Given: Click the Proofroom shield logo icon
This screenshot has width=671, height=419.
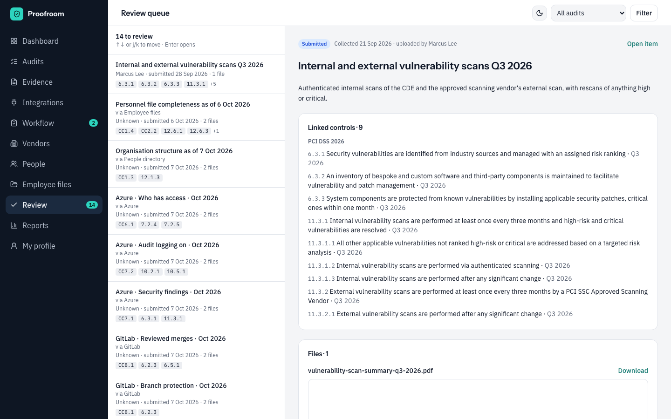Looking at the screenshot, I should pyautogui.click(x=17, y=14).
